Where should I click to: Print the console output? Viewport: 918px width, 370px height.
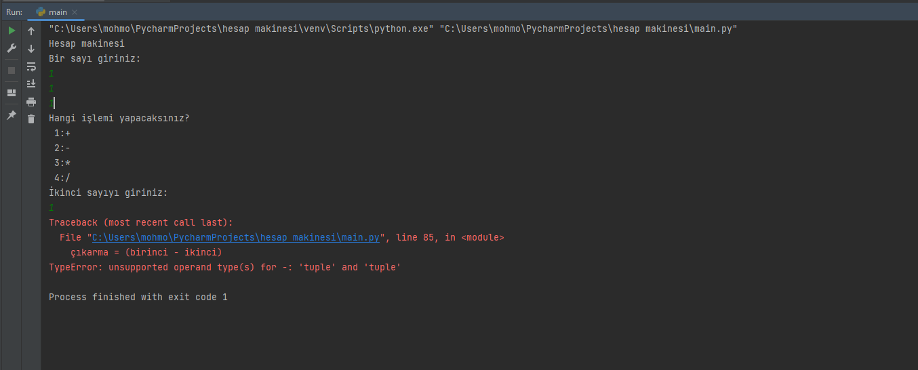(31, 102)
